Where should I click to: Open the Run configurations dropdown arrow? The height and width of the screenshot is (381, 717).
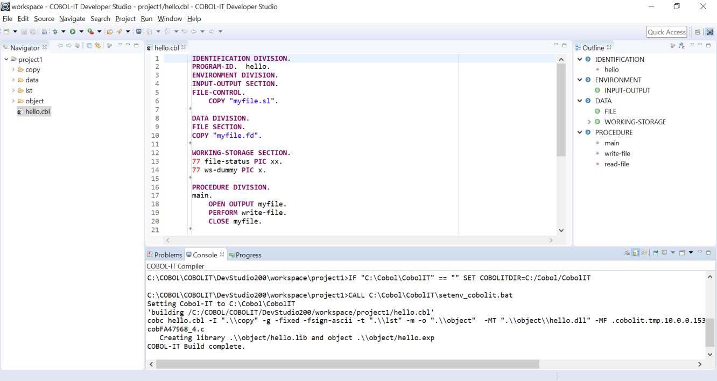[x=81, y=32]
